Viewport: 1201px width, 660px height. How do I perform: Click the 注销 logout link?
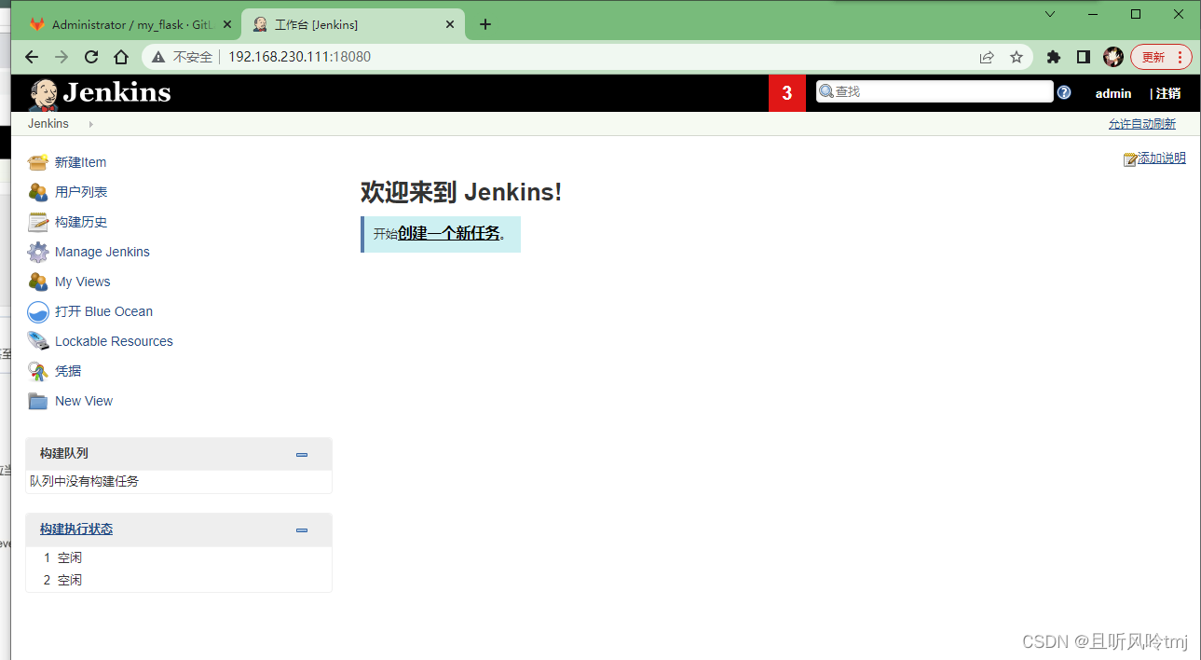click(1168, 93)
